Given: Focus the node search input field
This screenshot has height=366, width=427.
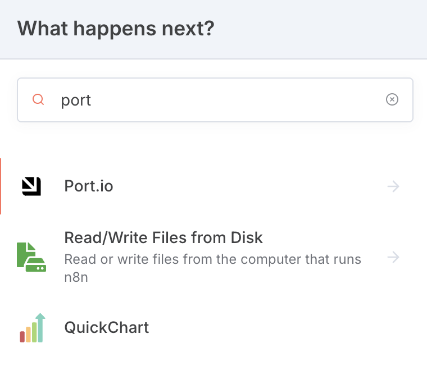Looking at the screenshot, I should click(x=225, y=100).
